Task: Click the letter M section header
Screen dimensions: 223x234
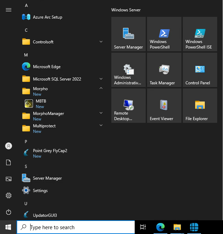Action: click(x=26, y=55)
